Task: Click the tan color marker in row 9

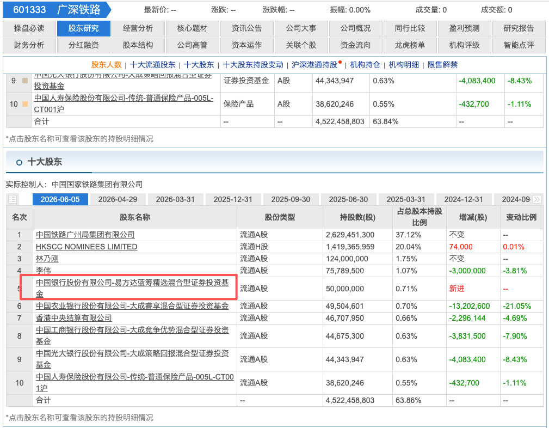Action: click(25, 81)
